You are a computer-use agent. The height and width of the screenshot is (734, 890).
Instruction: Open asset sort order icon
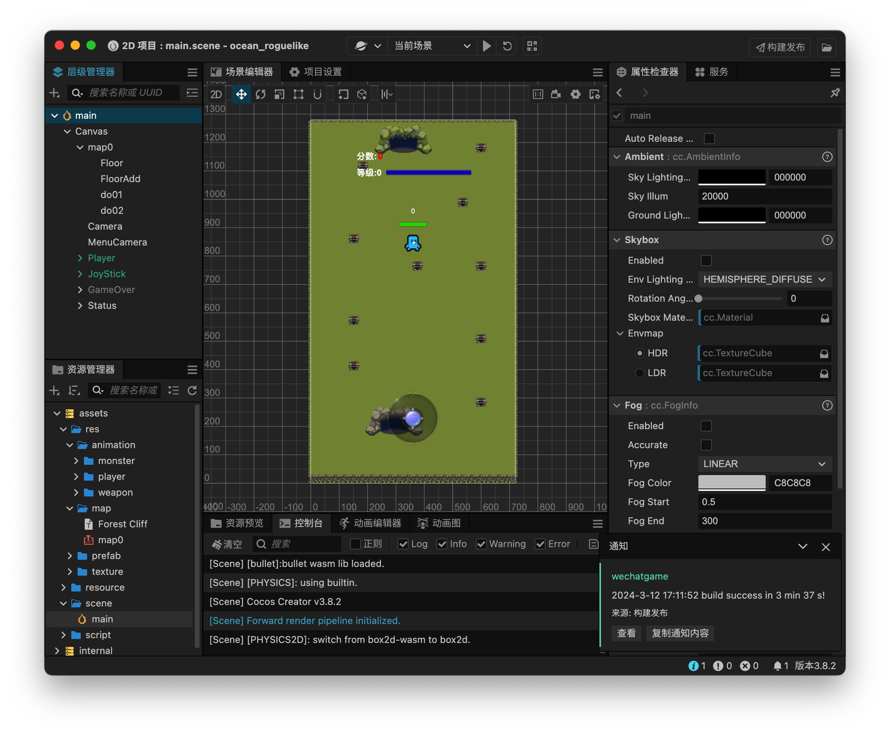tap(74, 390)
